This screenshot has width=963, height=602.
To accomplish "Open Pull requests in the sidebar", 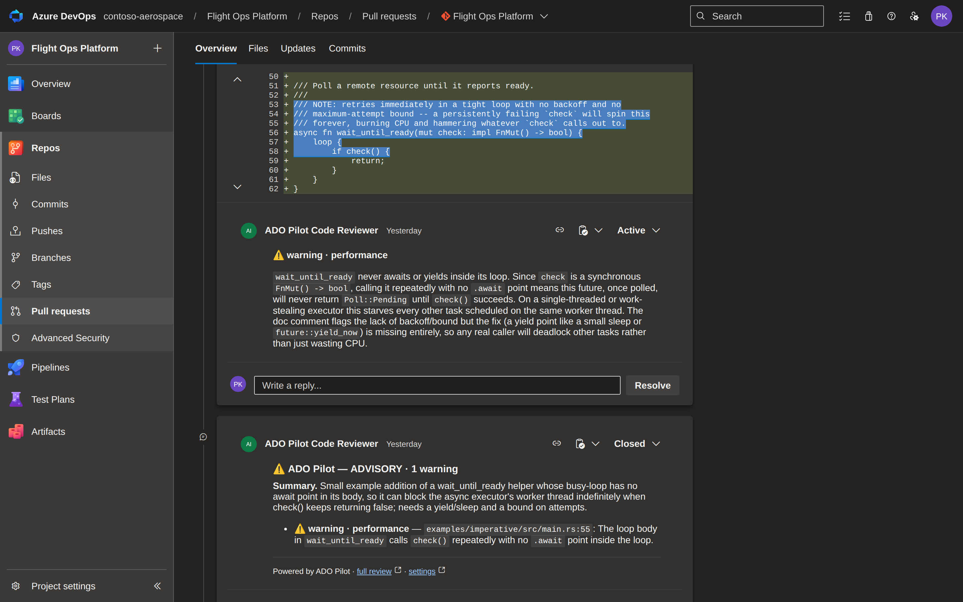I will [87, 311].
